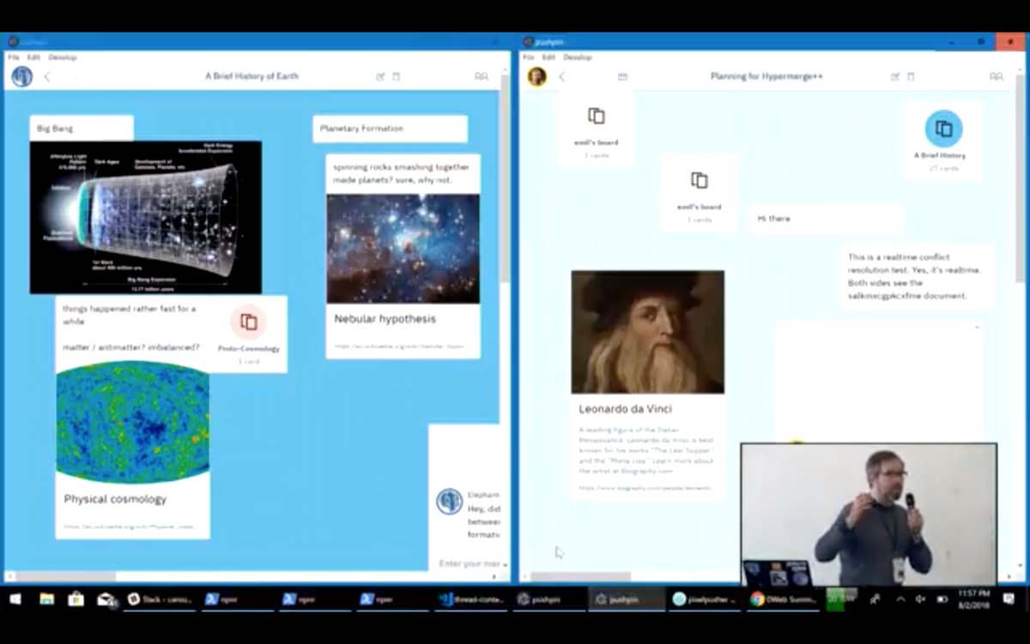Click the nebula image on Nebular hypothesis card
Viewport: 1030px width, 644px height.
[x=403, y=248]
